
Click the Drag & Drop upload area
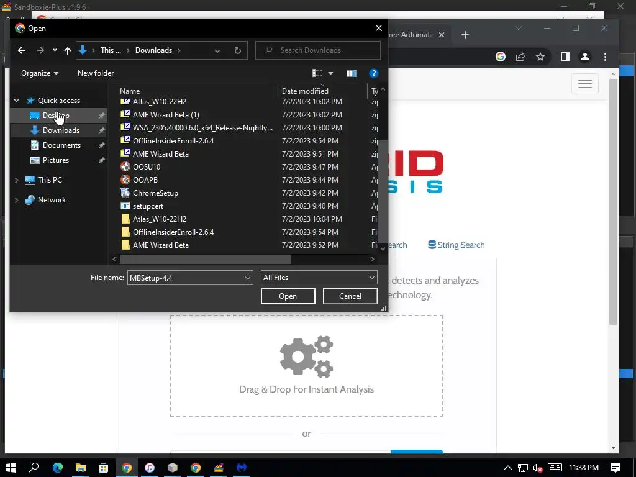(307, 366)
